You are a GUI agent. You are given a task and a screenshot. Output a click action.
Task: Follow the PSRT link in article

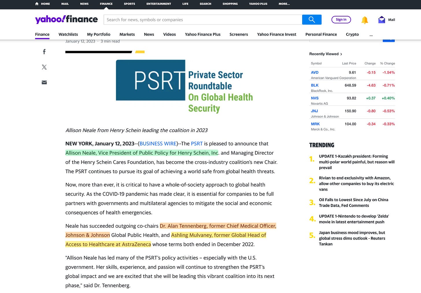197,144
